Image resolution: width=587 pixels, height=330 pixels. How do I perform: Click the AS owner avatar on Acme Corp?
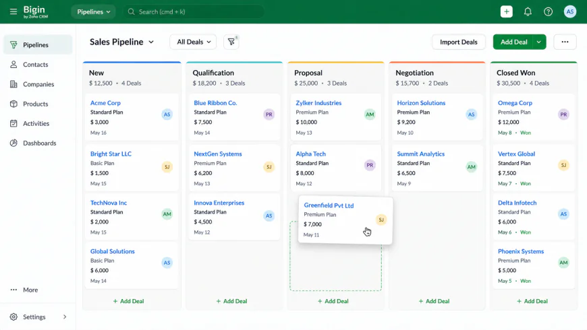167,114
